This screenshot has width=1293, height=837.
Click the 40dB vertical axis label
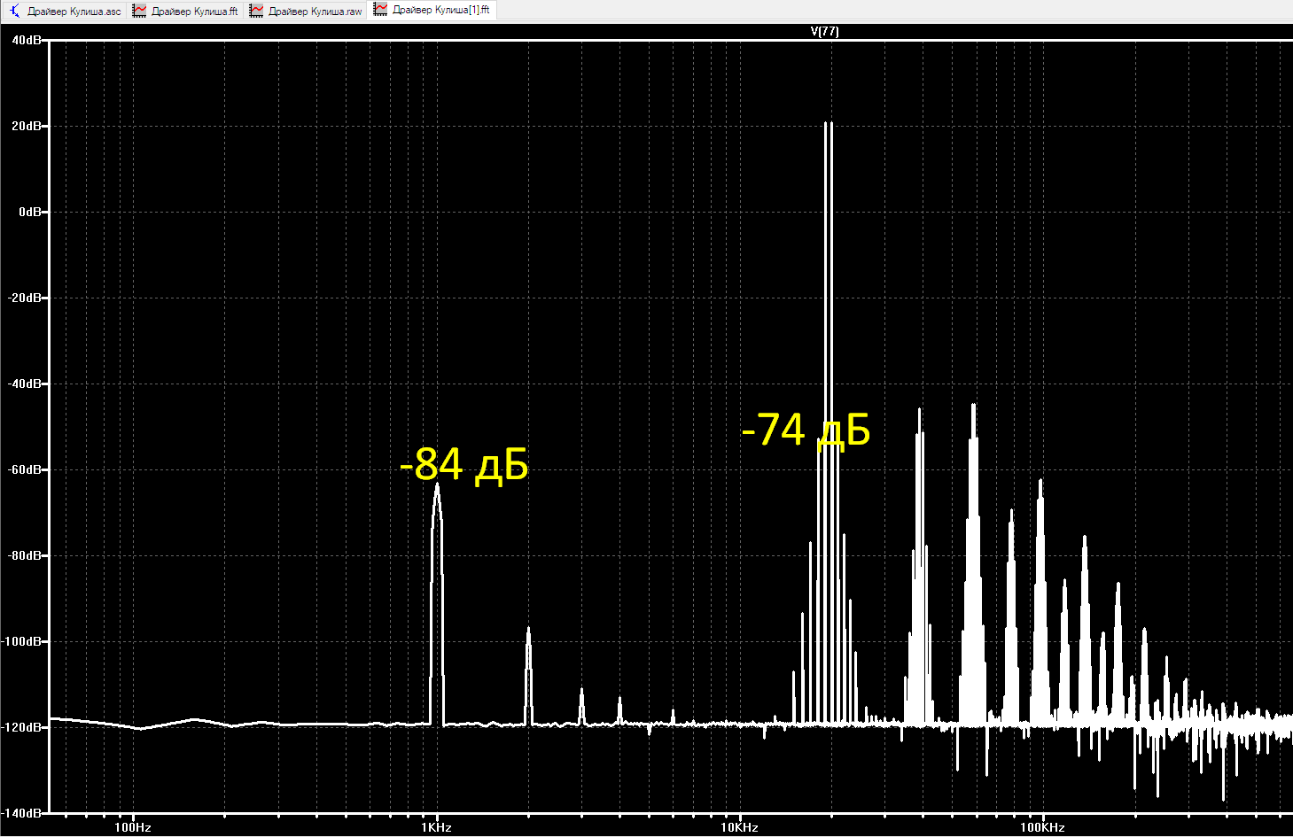pos(26,41)
